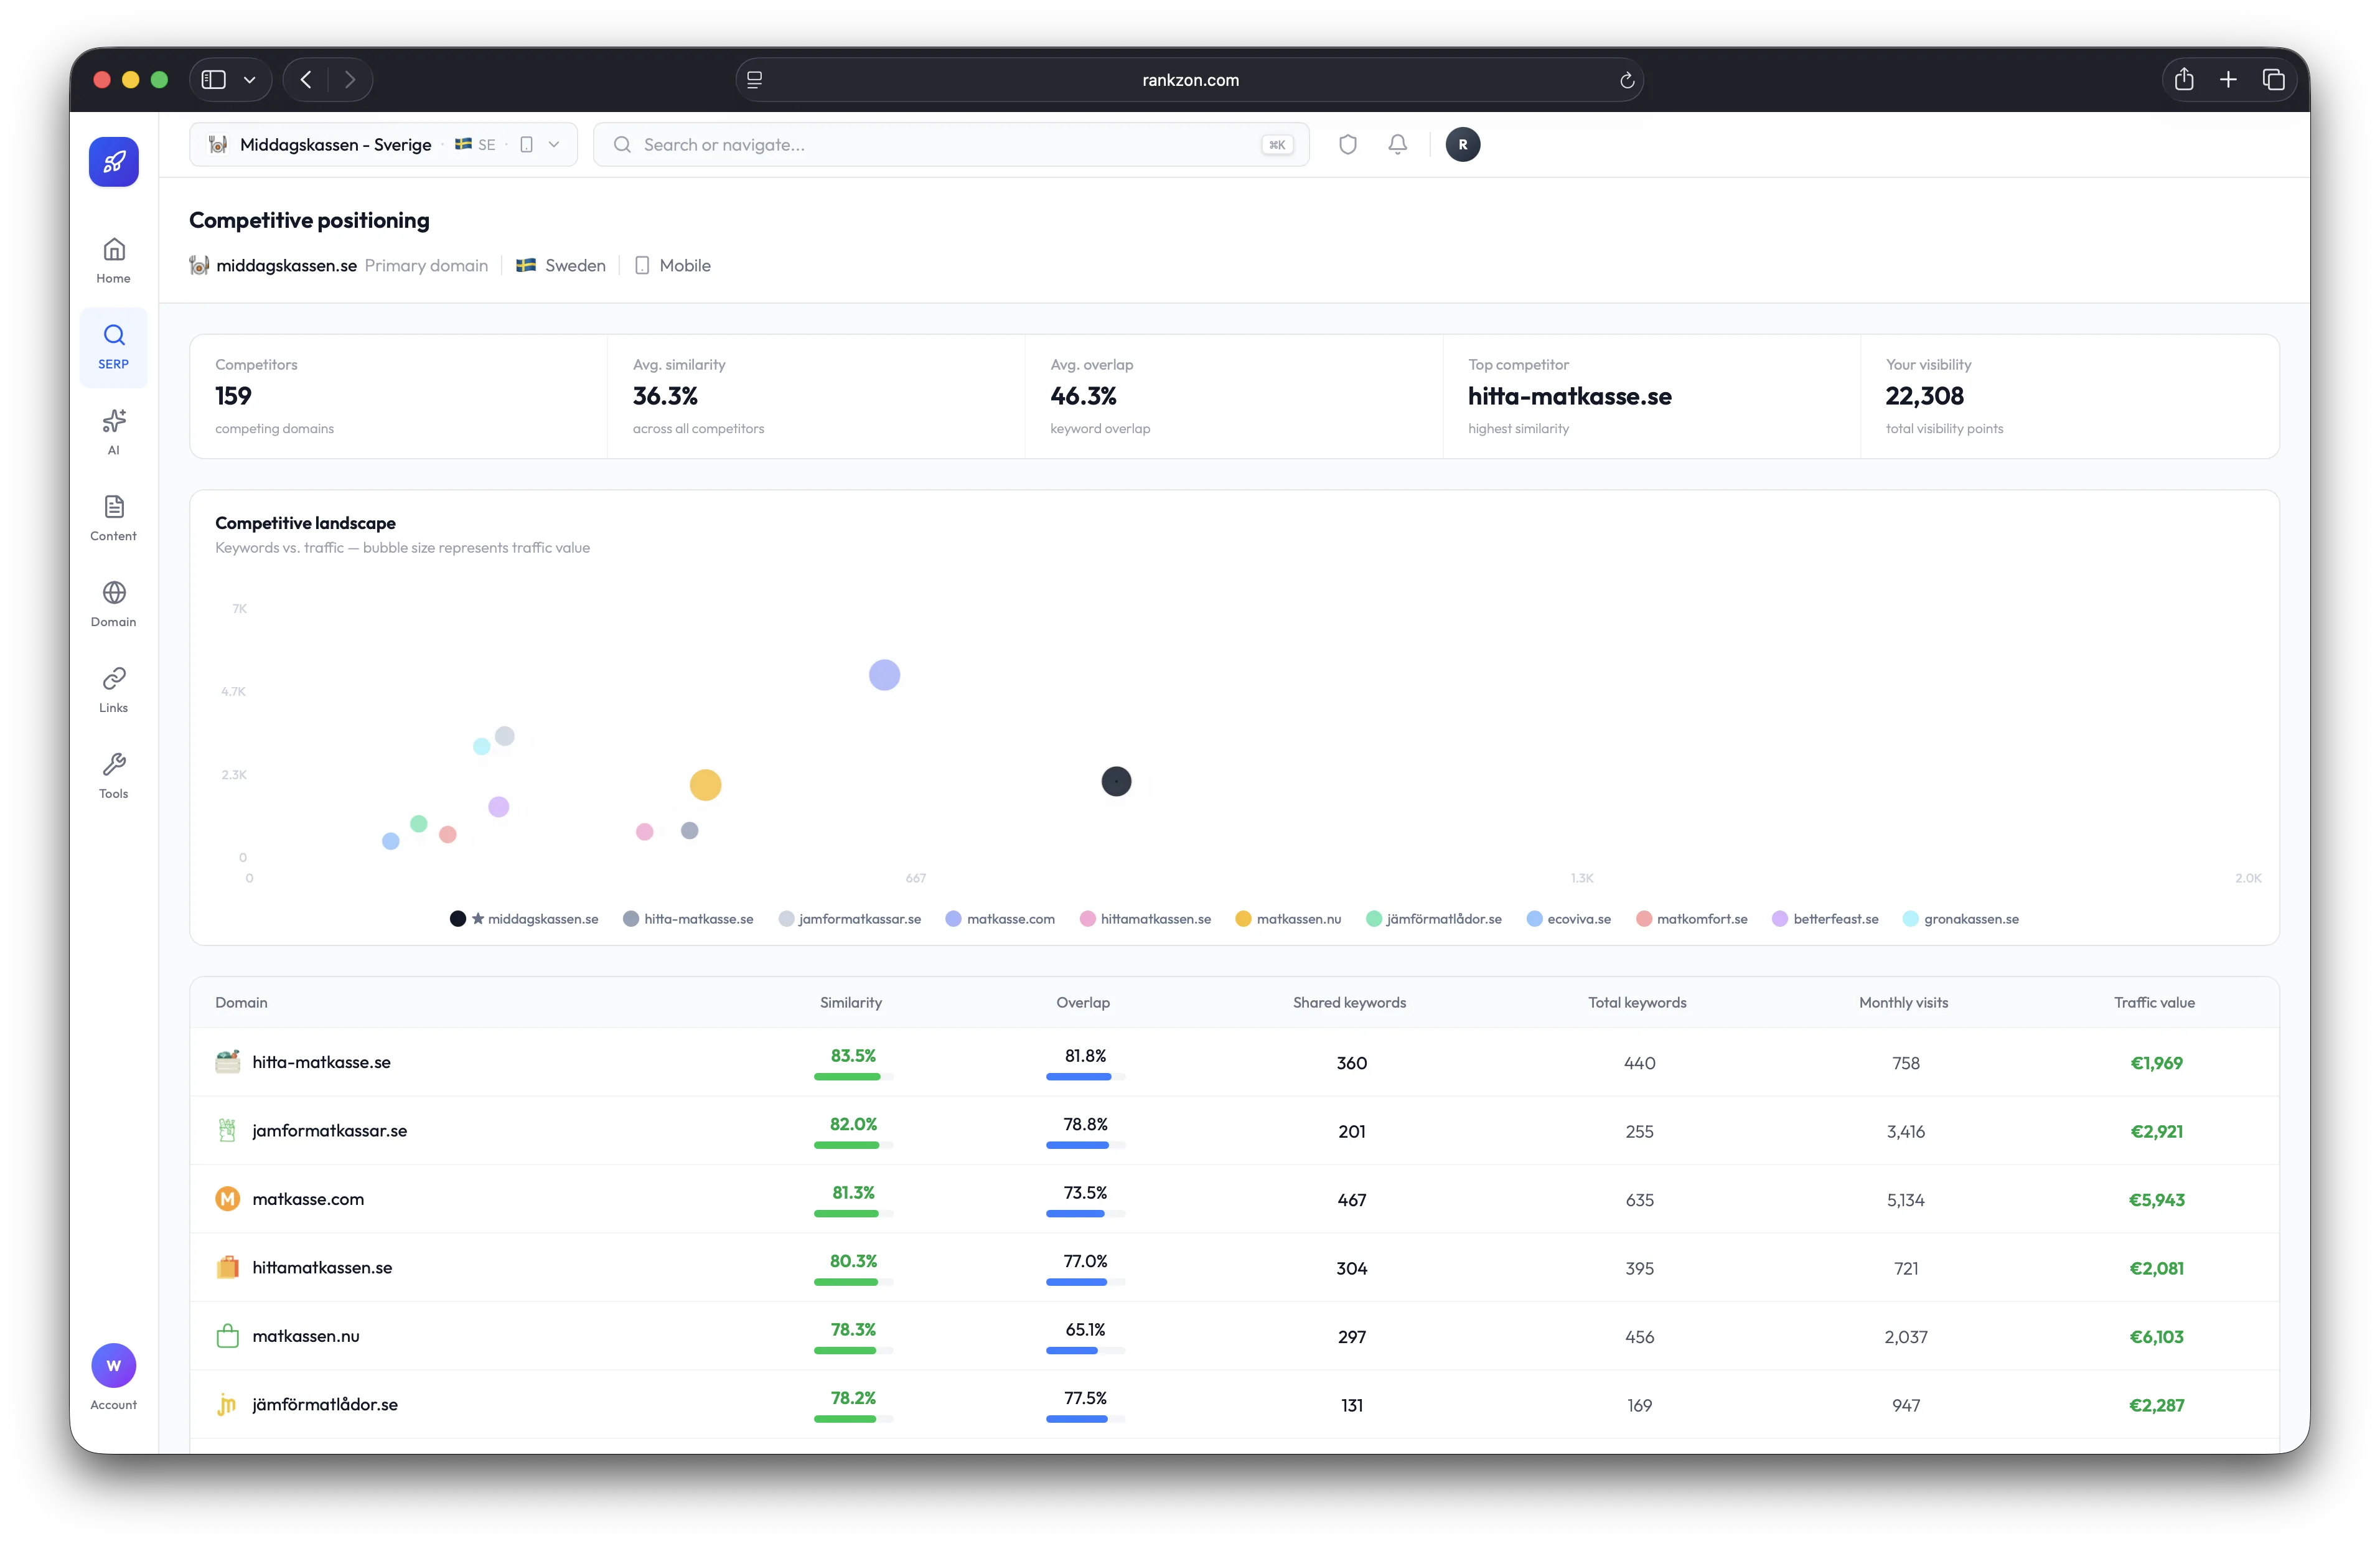The height and width of the screenshot is (1546, 2380).
Task: Open the SERP section
Action: click(x=114, y=347)
